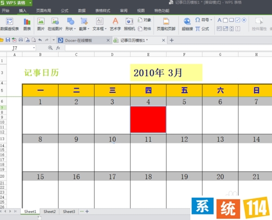Click the Shapes (形状) icon
Image resolution: width=272 pixels, height=220 pixels.
(x=70, y=21)
